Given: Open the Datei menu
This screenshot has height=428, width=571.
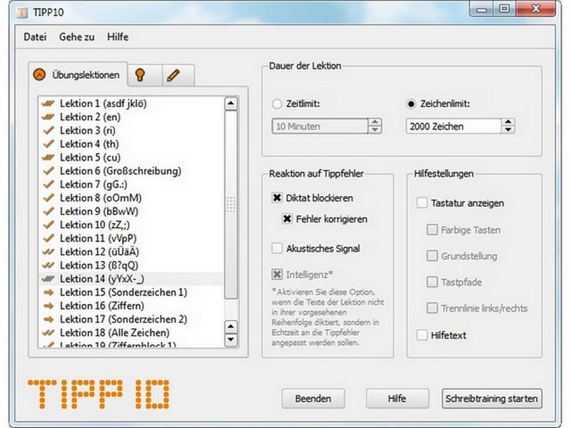Looking at the screenshot, I should [35, 37].
